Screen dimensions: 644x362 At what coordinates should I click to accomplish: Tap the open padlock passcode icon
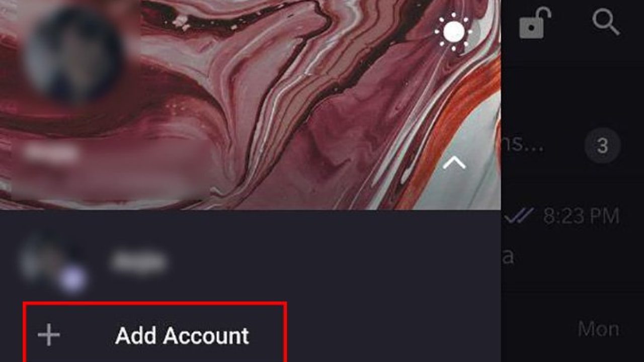[x=534, y=23]
